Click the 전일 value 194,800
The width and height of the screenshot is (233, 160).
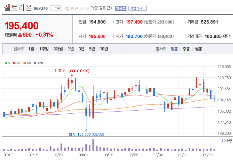[x=97, y=22]
